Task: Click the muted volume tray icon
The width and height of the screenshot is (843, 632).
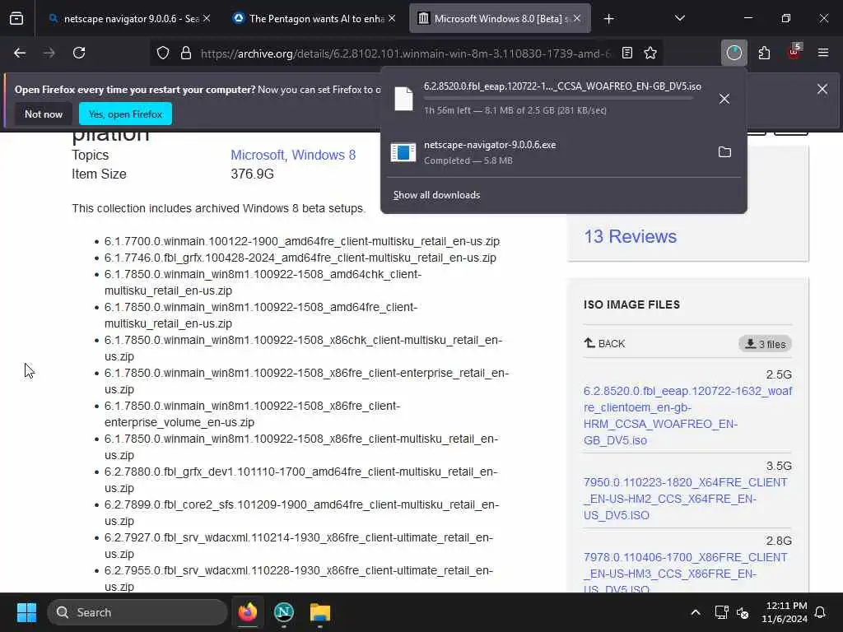Action: click(743, 612)
